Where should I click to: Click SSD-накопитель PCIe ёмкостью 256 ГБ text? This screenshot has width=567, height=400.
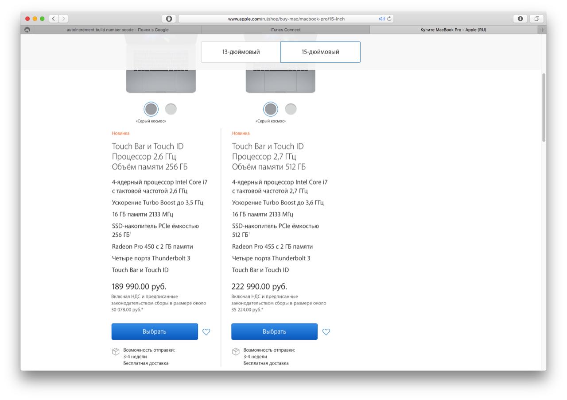155,231
